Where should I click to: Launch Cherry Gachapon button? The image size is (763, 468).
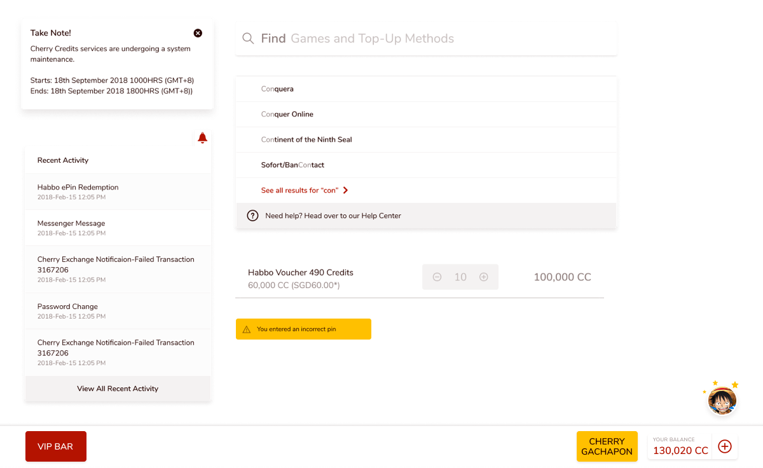pyautogui.click(x=607, y=446)
